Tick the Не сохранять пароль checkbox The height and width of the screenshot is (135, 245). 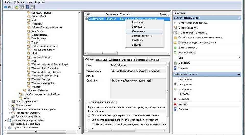tap(93, 125)
